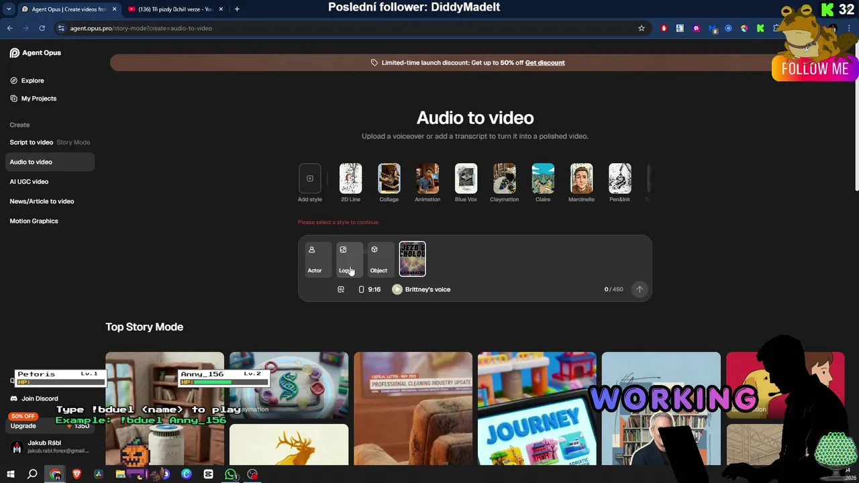Open the professional cleaning industry video card
Viewport: 859px width, 483px height.
click(413, 409)
